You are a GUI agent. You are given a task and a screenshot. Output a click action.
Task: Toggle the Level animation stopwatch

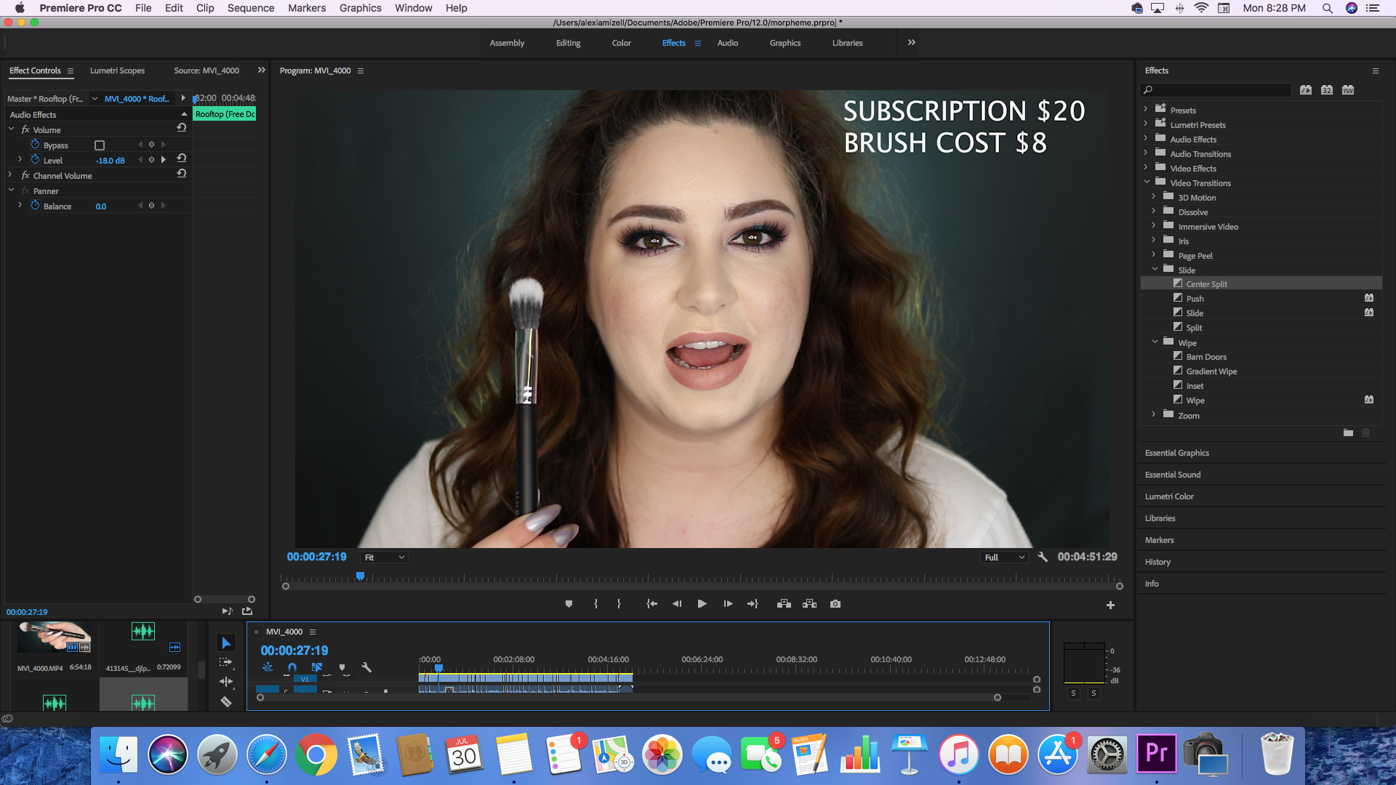(35, 160)
